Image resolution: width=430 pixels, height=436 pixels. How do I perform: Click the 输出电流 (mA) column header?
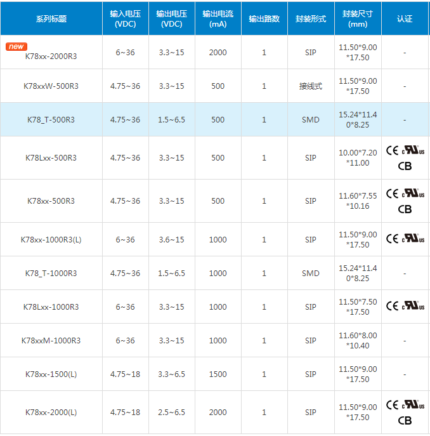218,18
